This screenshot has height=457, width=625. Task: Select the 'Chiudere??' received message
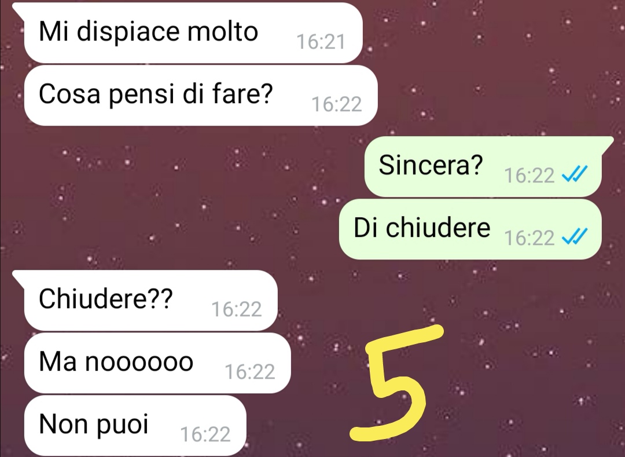click(x=150, y=300)
